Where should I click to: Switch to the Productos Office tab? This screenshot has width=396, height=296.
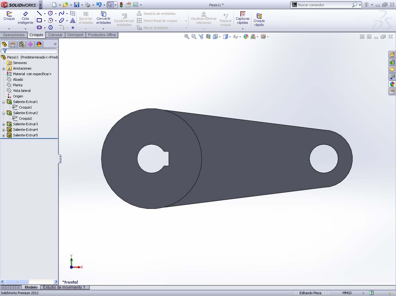102,35
